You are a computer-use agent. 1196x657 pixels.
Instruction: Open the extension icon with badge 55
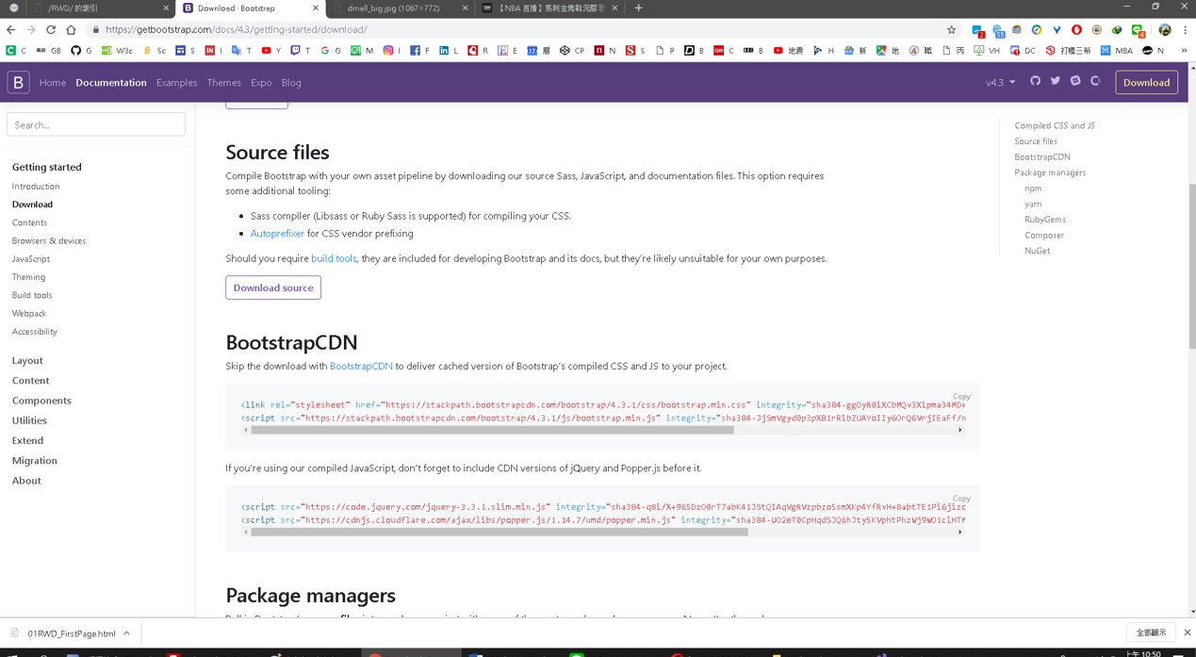[x=998, y=31]
